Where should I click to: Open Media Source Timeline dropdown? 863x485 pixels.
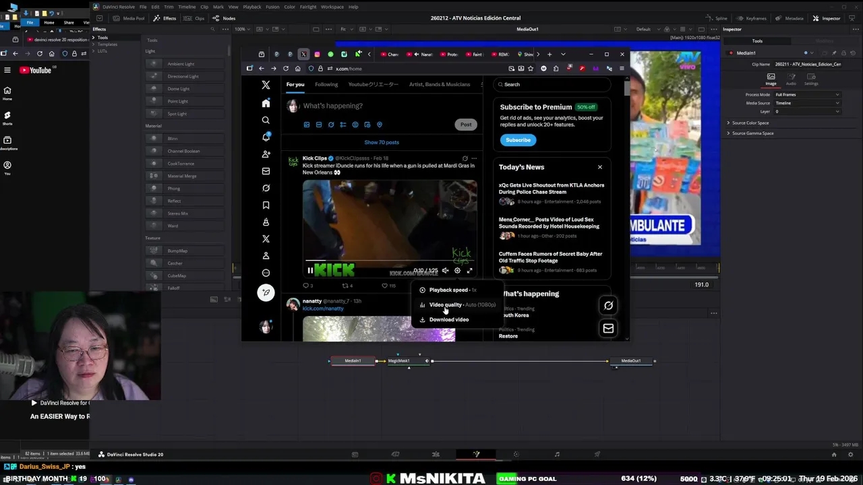(807, 103)
